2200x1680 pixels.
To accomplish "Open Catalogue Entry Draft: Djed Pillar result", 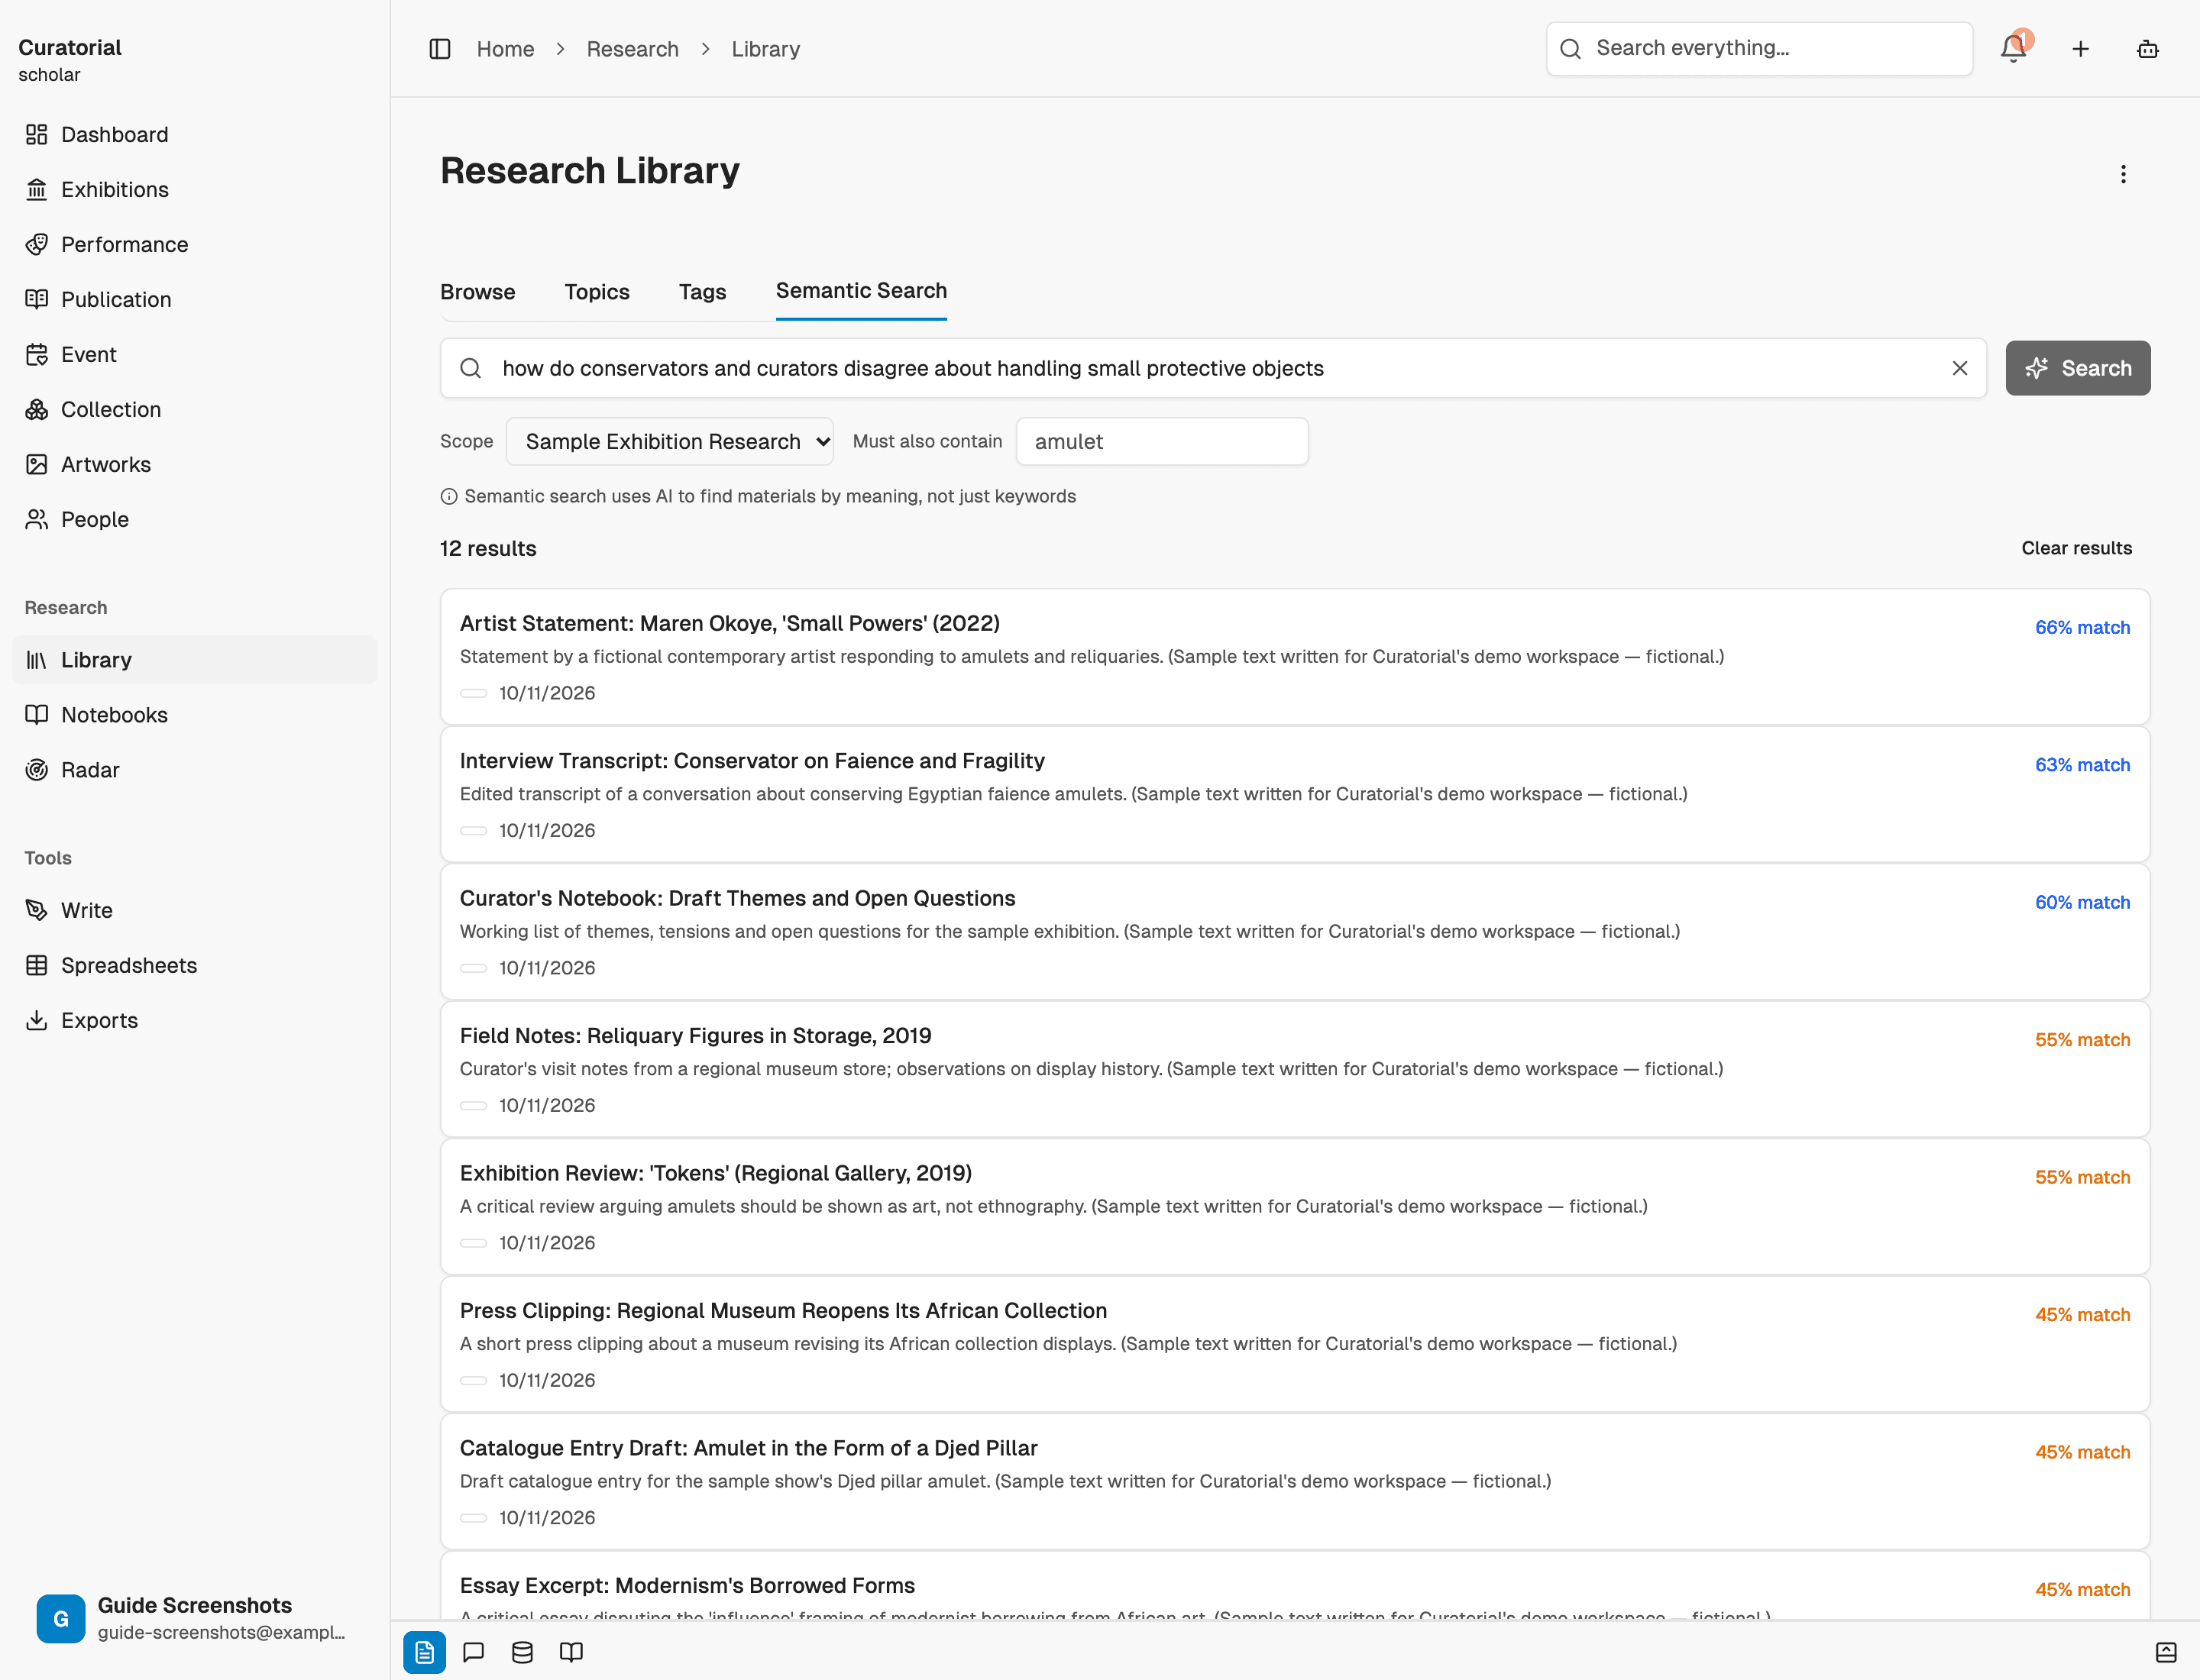I will pyautogui.click(x=1296, y=1482).
